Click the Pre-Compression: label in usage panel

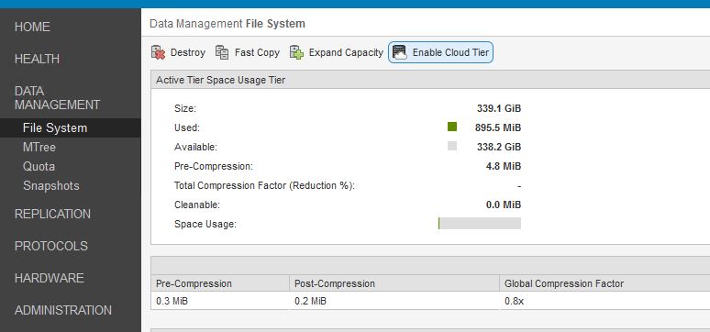tap(213, 166)
